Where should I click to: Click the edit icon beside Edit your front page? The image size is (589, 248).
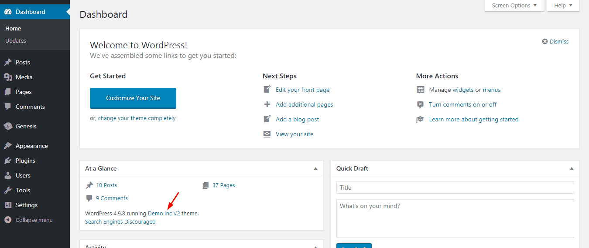click(267, 89)
